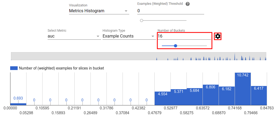Screen dimensions: 274x115
Task: Expand the Select Metric dropdown showing auc
Action: click(x=74, y=36)
